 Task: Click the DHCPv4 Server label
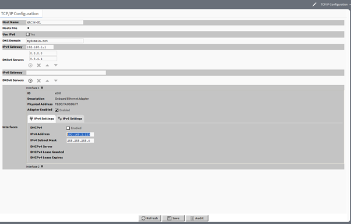[41, 146]
